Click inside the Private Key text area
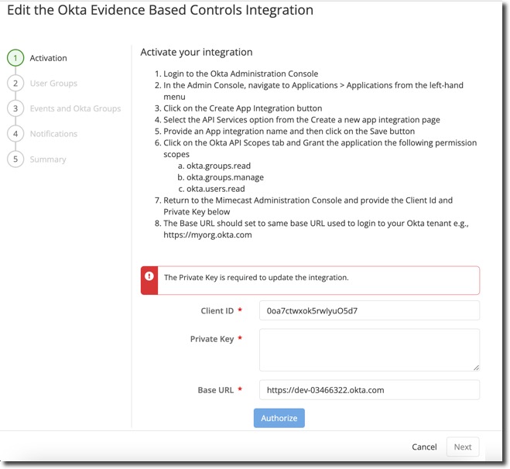The width and height of the screenshot is (510, 469). (x=369, y=349)
